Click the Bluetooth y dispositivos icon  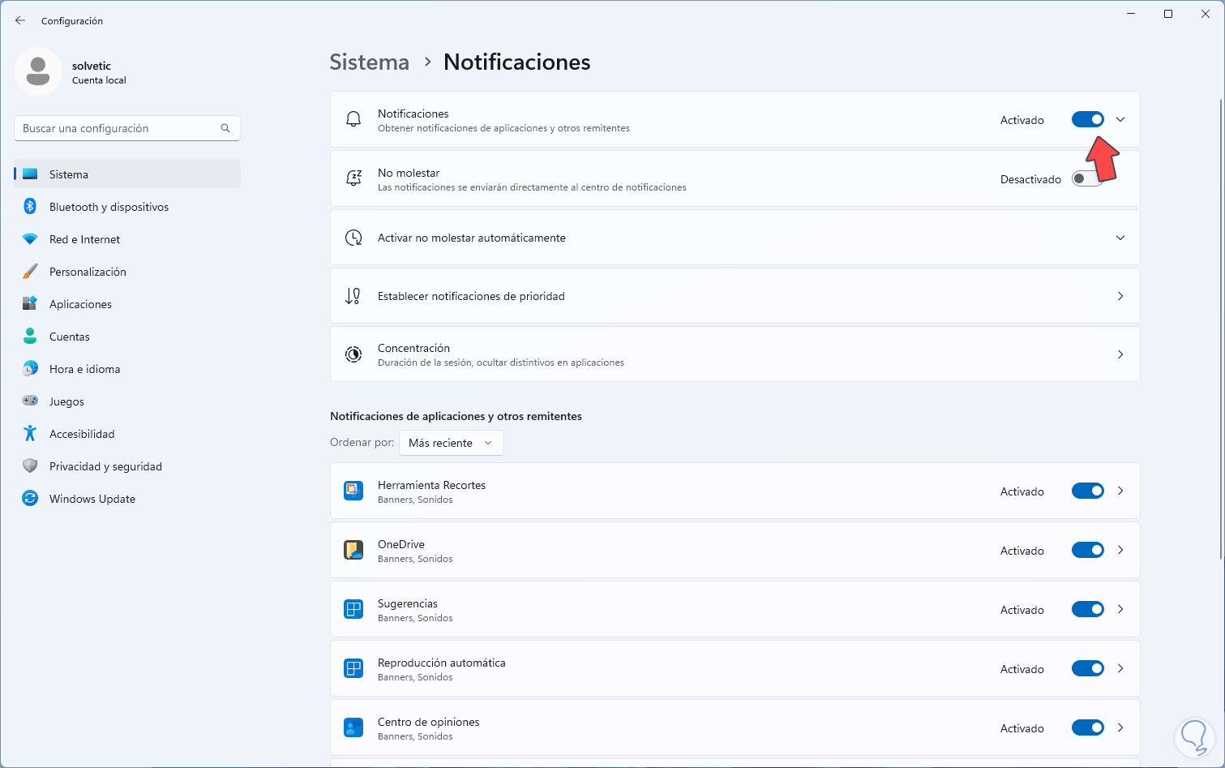point(30,207)
